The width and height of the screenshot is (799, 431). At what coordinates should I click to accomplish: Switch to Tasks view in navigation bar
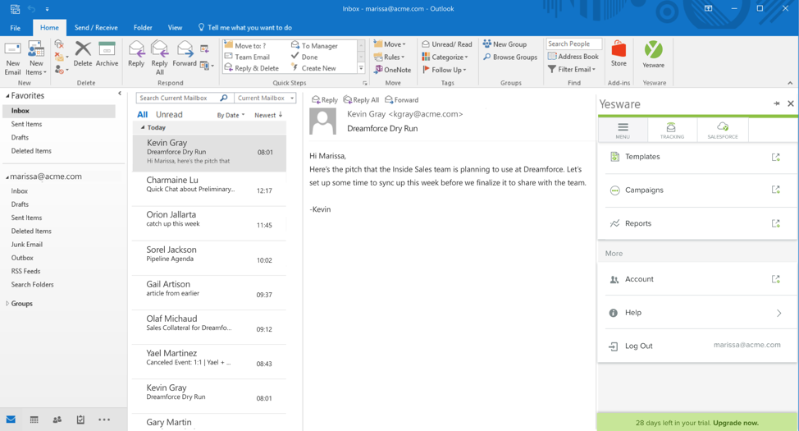[x=80, y=420]
